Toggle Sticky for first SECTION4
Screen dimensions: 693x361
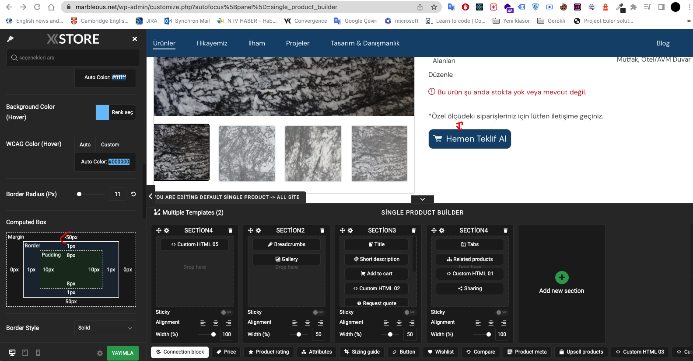226,312
